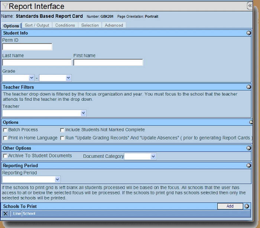
Task: Enable Archive To Student Documents
Action: click(x=5, y=156)
